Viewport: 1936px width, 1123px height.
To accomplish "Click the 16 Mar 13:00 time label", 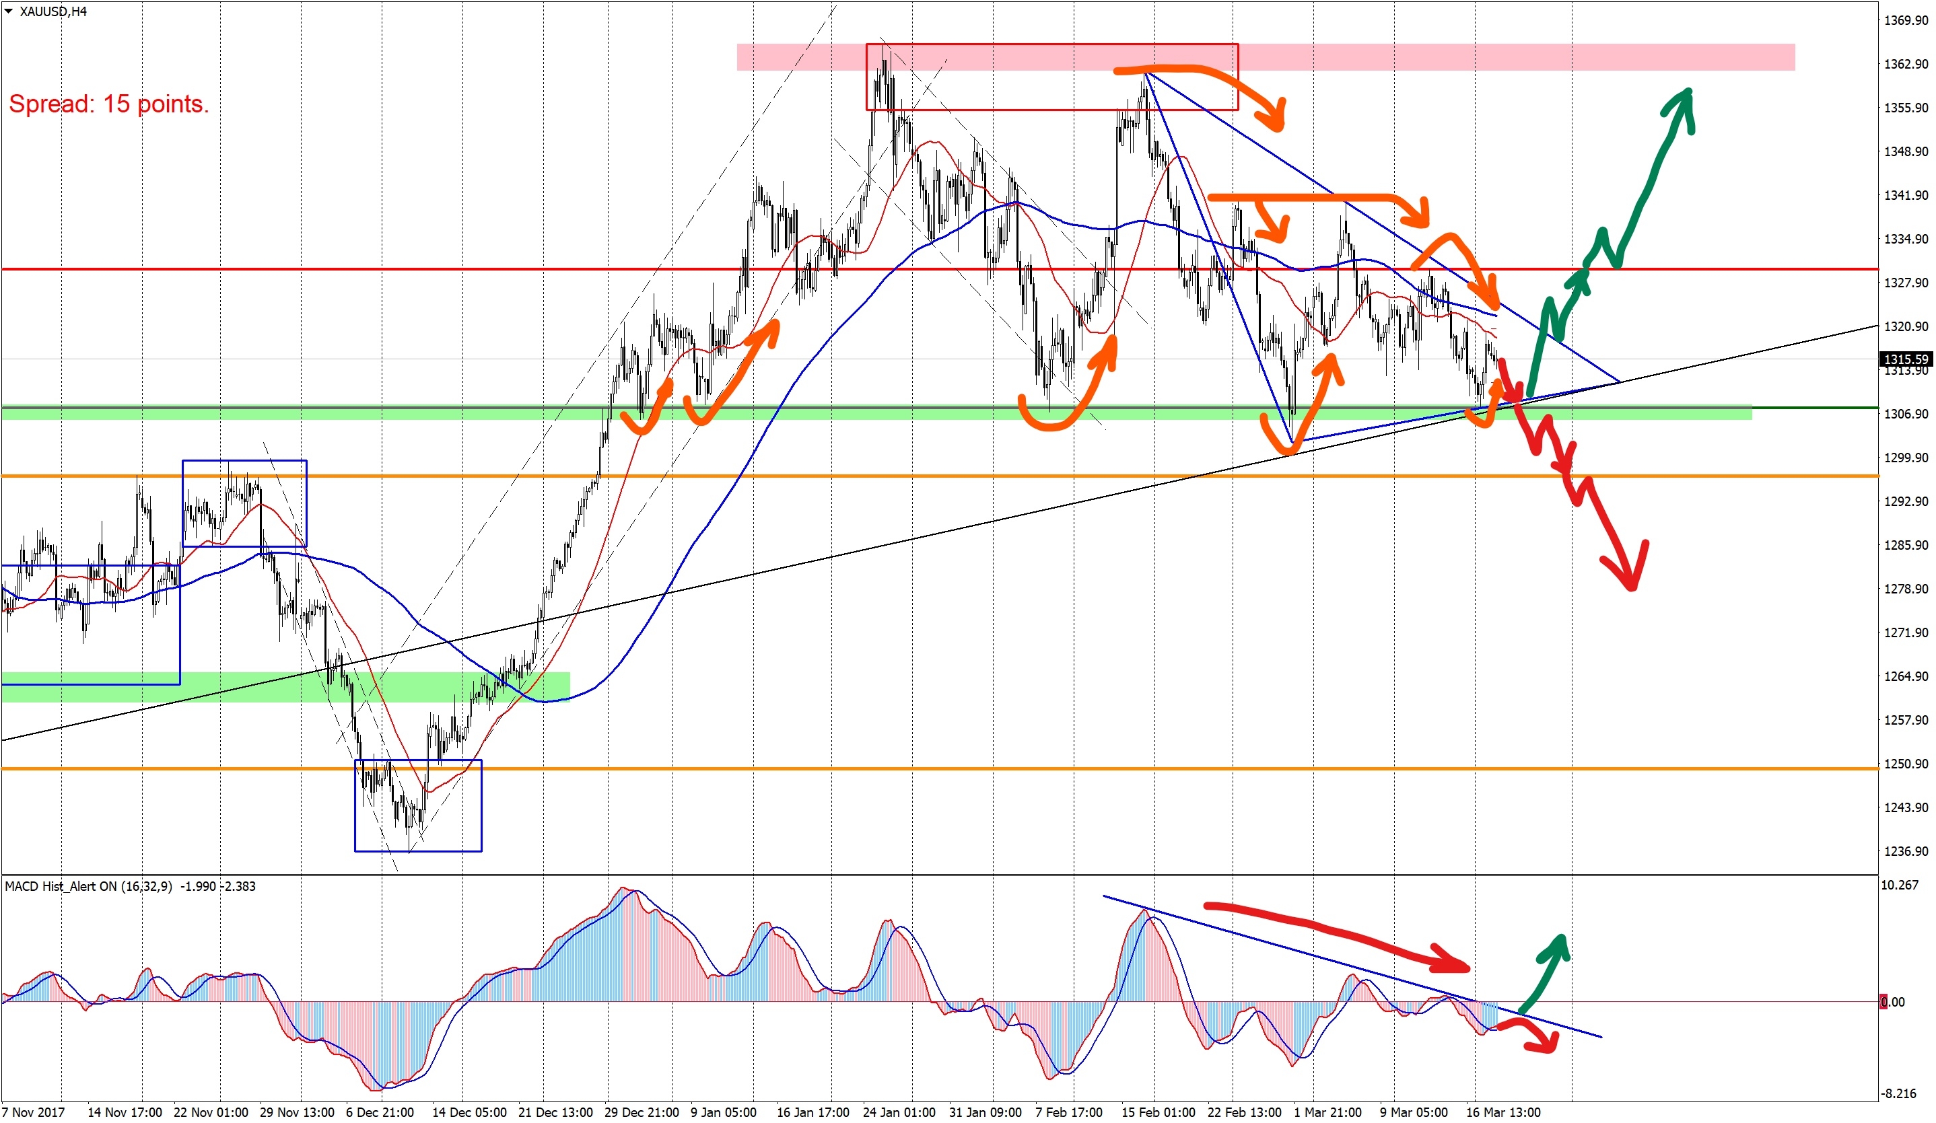I will (1502, 1113).
